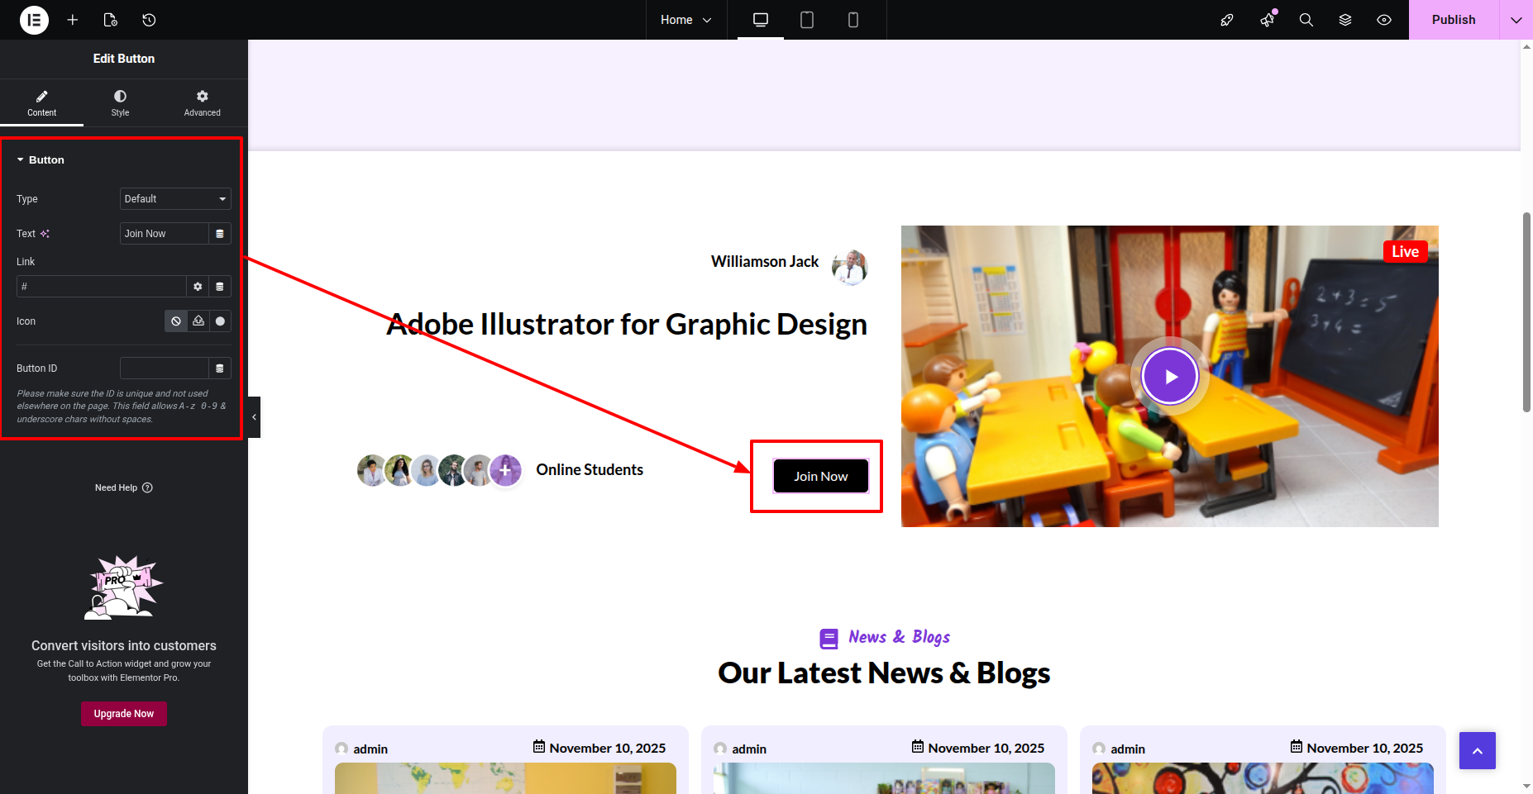The width and height of the screenshot is (1533, 794).
Task: Open link options gear next to Link field
Action: (x=198, y=287)
